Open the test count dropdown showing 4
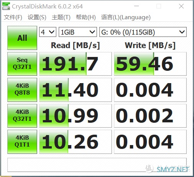Screen dimensions: 194x177 pyautogui.click(x=48, y=32)
